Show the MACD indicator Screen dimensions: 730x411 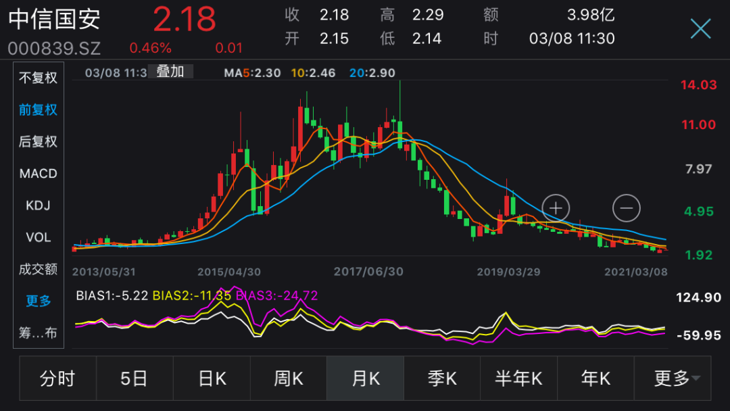[x=38, y=174]
